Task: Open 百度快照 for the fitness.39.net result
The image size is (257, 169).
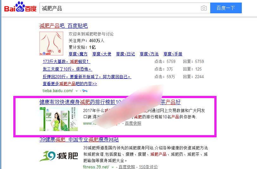Action: pos(127,167)
